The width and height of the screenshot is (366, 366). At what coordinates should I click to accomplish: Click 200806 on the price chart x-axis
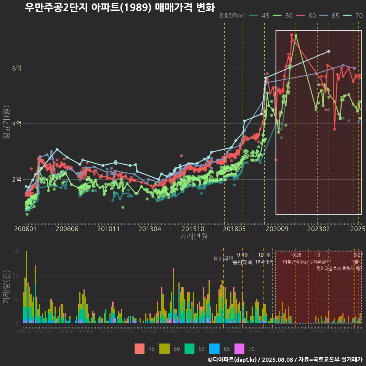(x=67, y=229)
